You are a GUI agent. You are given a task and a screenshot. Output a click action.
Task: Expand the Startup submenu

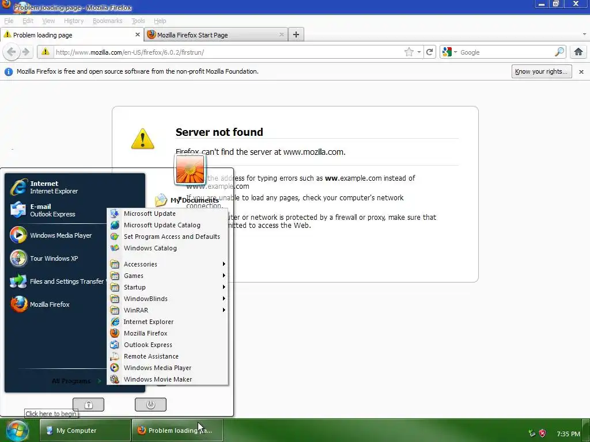(x=168, y=287)
